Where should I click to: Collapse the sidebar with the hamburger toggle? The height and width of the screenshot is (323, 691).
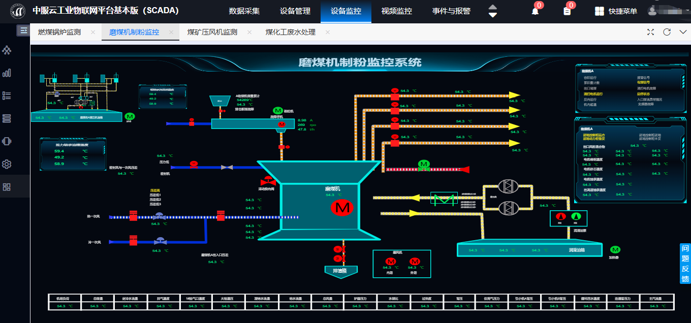[23, 30]
